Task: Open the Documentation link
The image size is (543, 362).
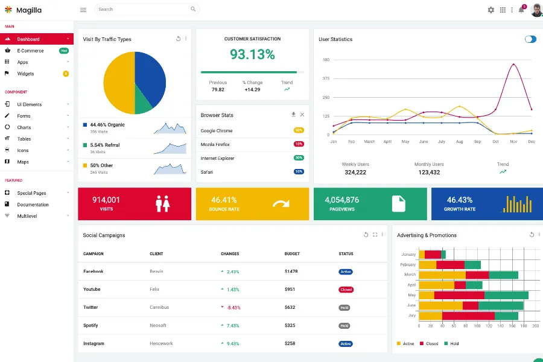Action: tap(33, 205)
